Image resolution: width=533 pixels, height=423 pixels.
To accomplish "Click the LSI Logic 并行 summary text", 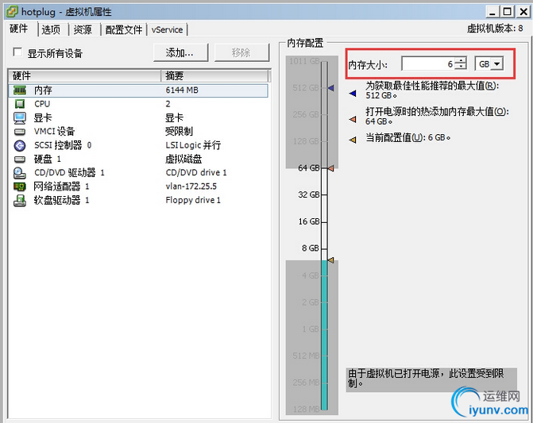I will pos(193,145).
